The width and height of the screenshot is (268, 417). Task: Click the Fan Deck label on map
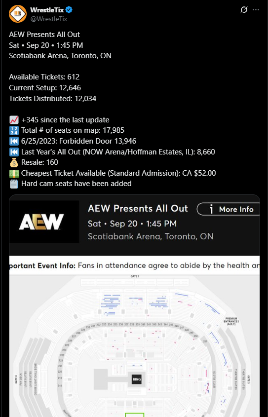coord(20,380)
